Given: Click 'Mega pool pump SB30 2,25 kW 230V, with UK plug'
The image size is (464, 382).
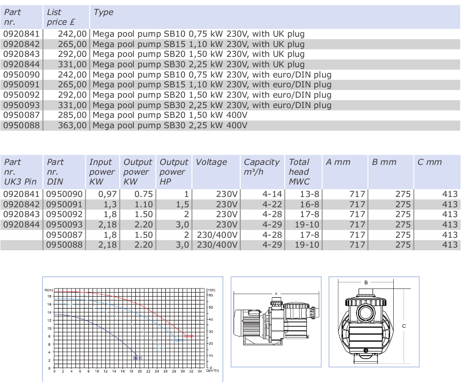Looking at the screenshot, I should (198, 65).
